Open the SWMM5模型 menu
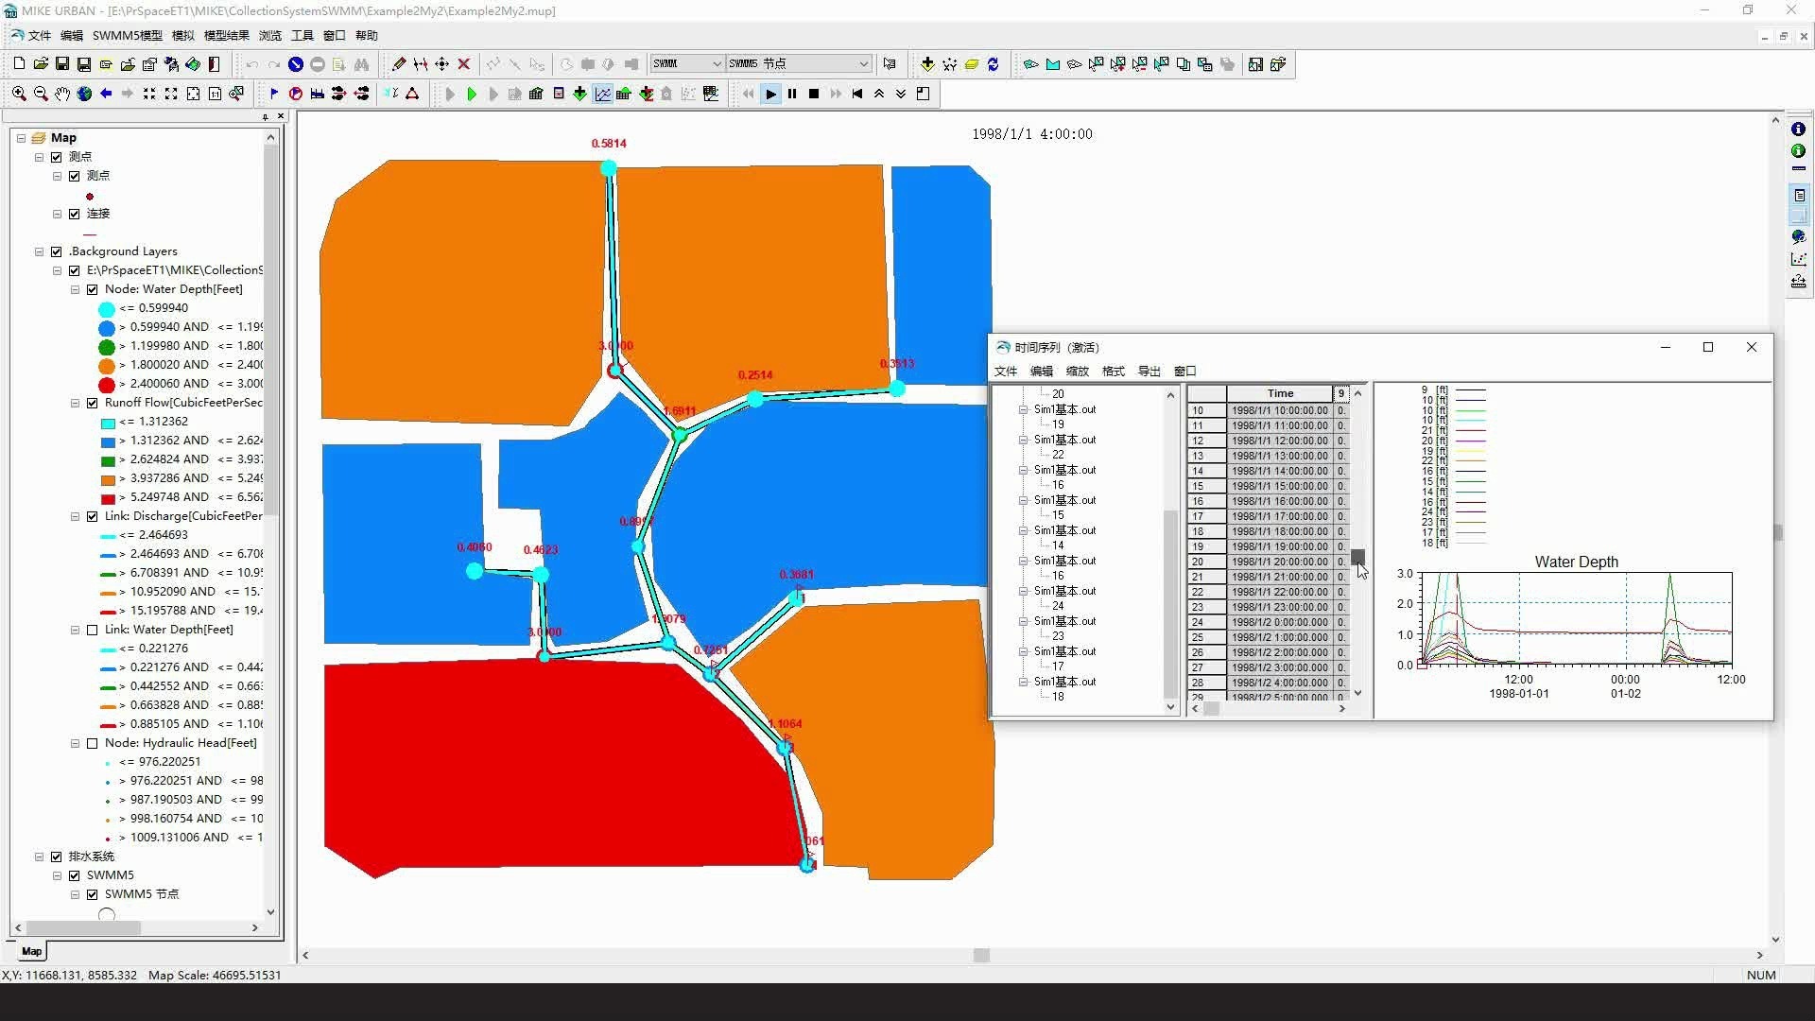Screen dimensions: 1815x1021 (127, 36)
